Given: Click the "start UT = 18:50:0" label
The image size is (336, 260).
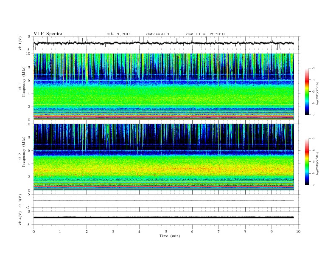Looking at the screenshot, I should (205, 34).
